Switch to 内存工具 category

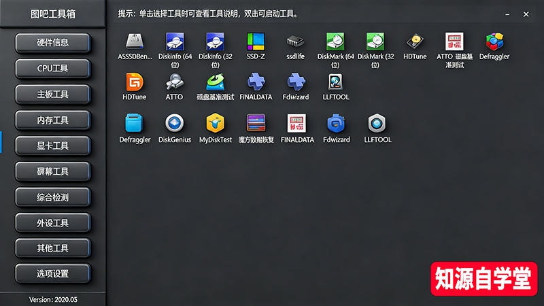[x=53, y=120]
